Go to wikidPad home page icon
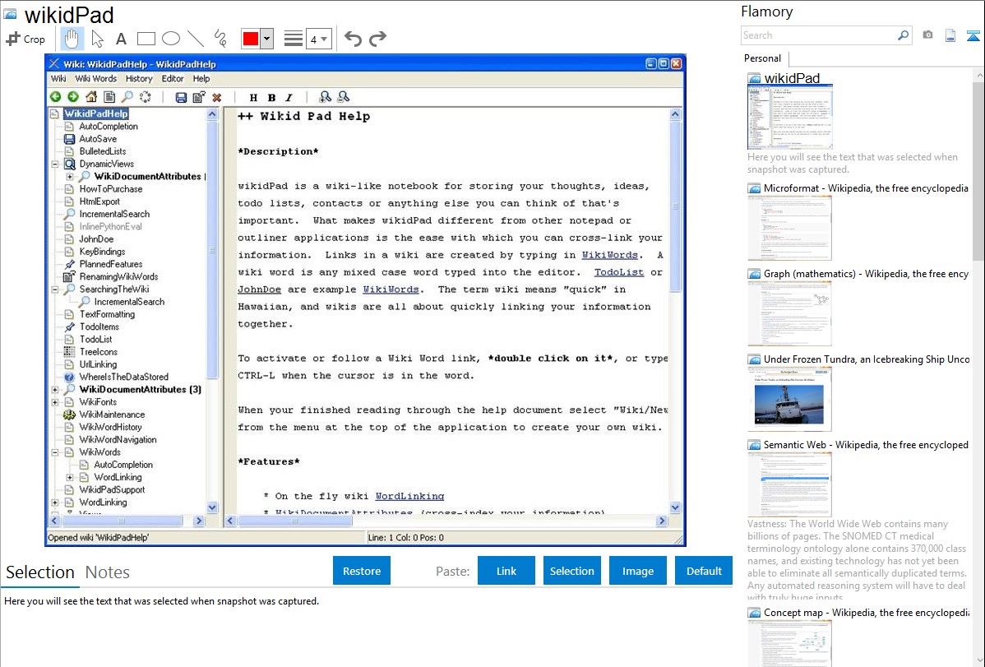The height and width of the screenshot is (667, 985). click(91, 97)
